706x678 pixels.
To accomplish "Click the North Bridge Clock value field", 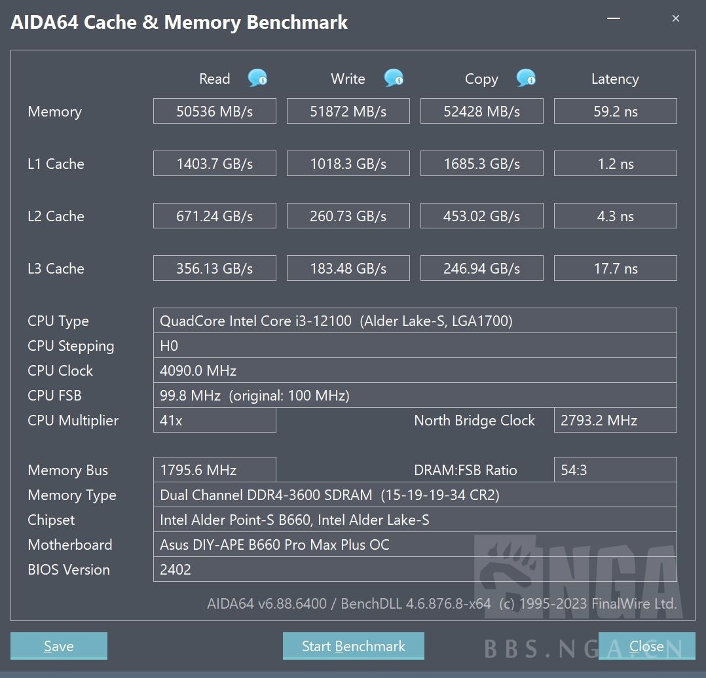I will 615,420.
